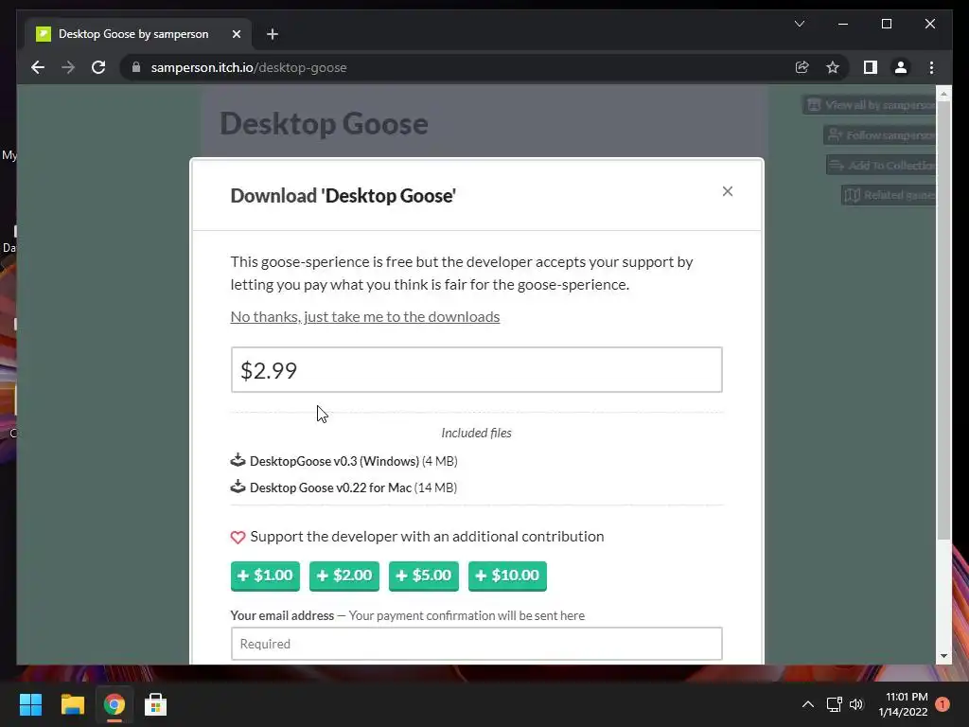This screenshot has width=969, height=727.
Task: Add $2.00 contribution
Action: pos(344,576)
